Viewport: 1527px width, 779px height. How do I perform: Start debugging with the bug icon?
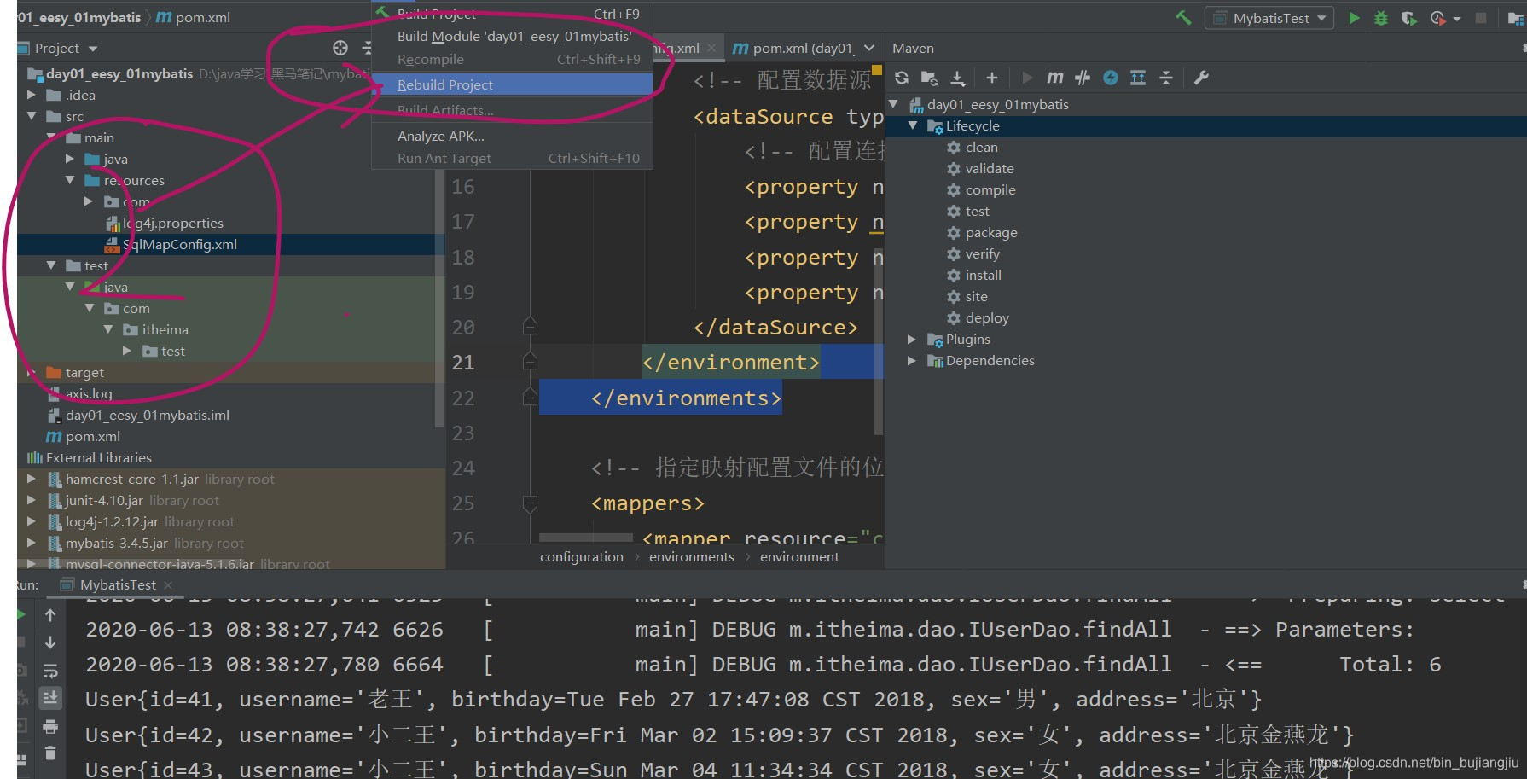point(1381,17)
